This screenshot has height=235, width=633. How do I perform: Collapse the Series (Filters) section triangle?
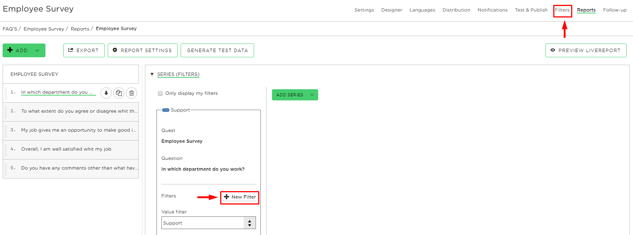click(x=152, y=74)
